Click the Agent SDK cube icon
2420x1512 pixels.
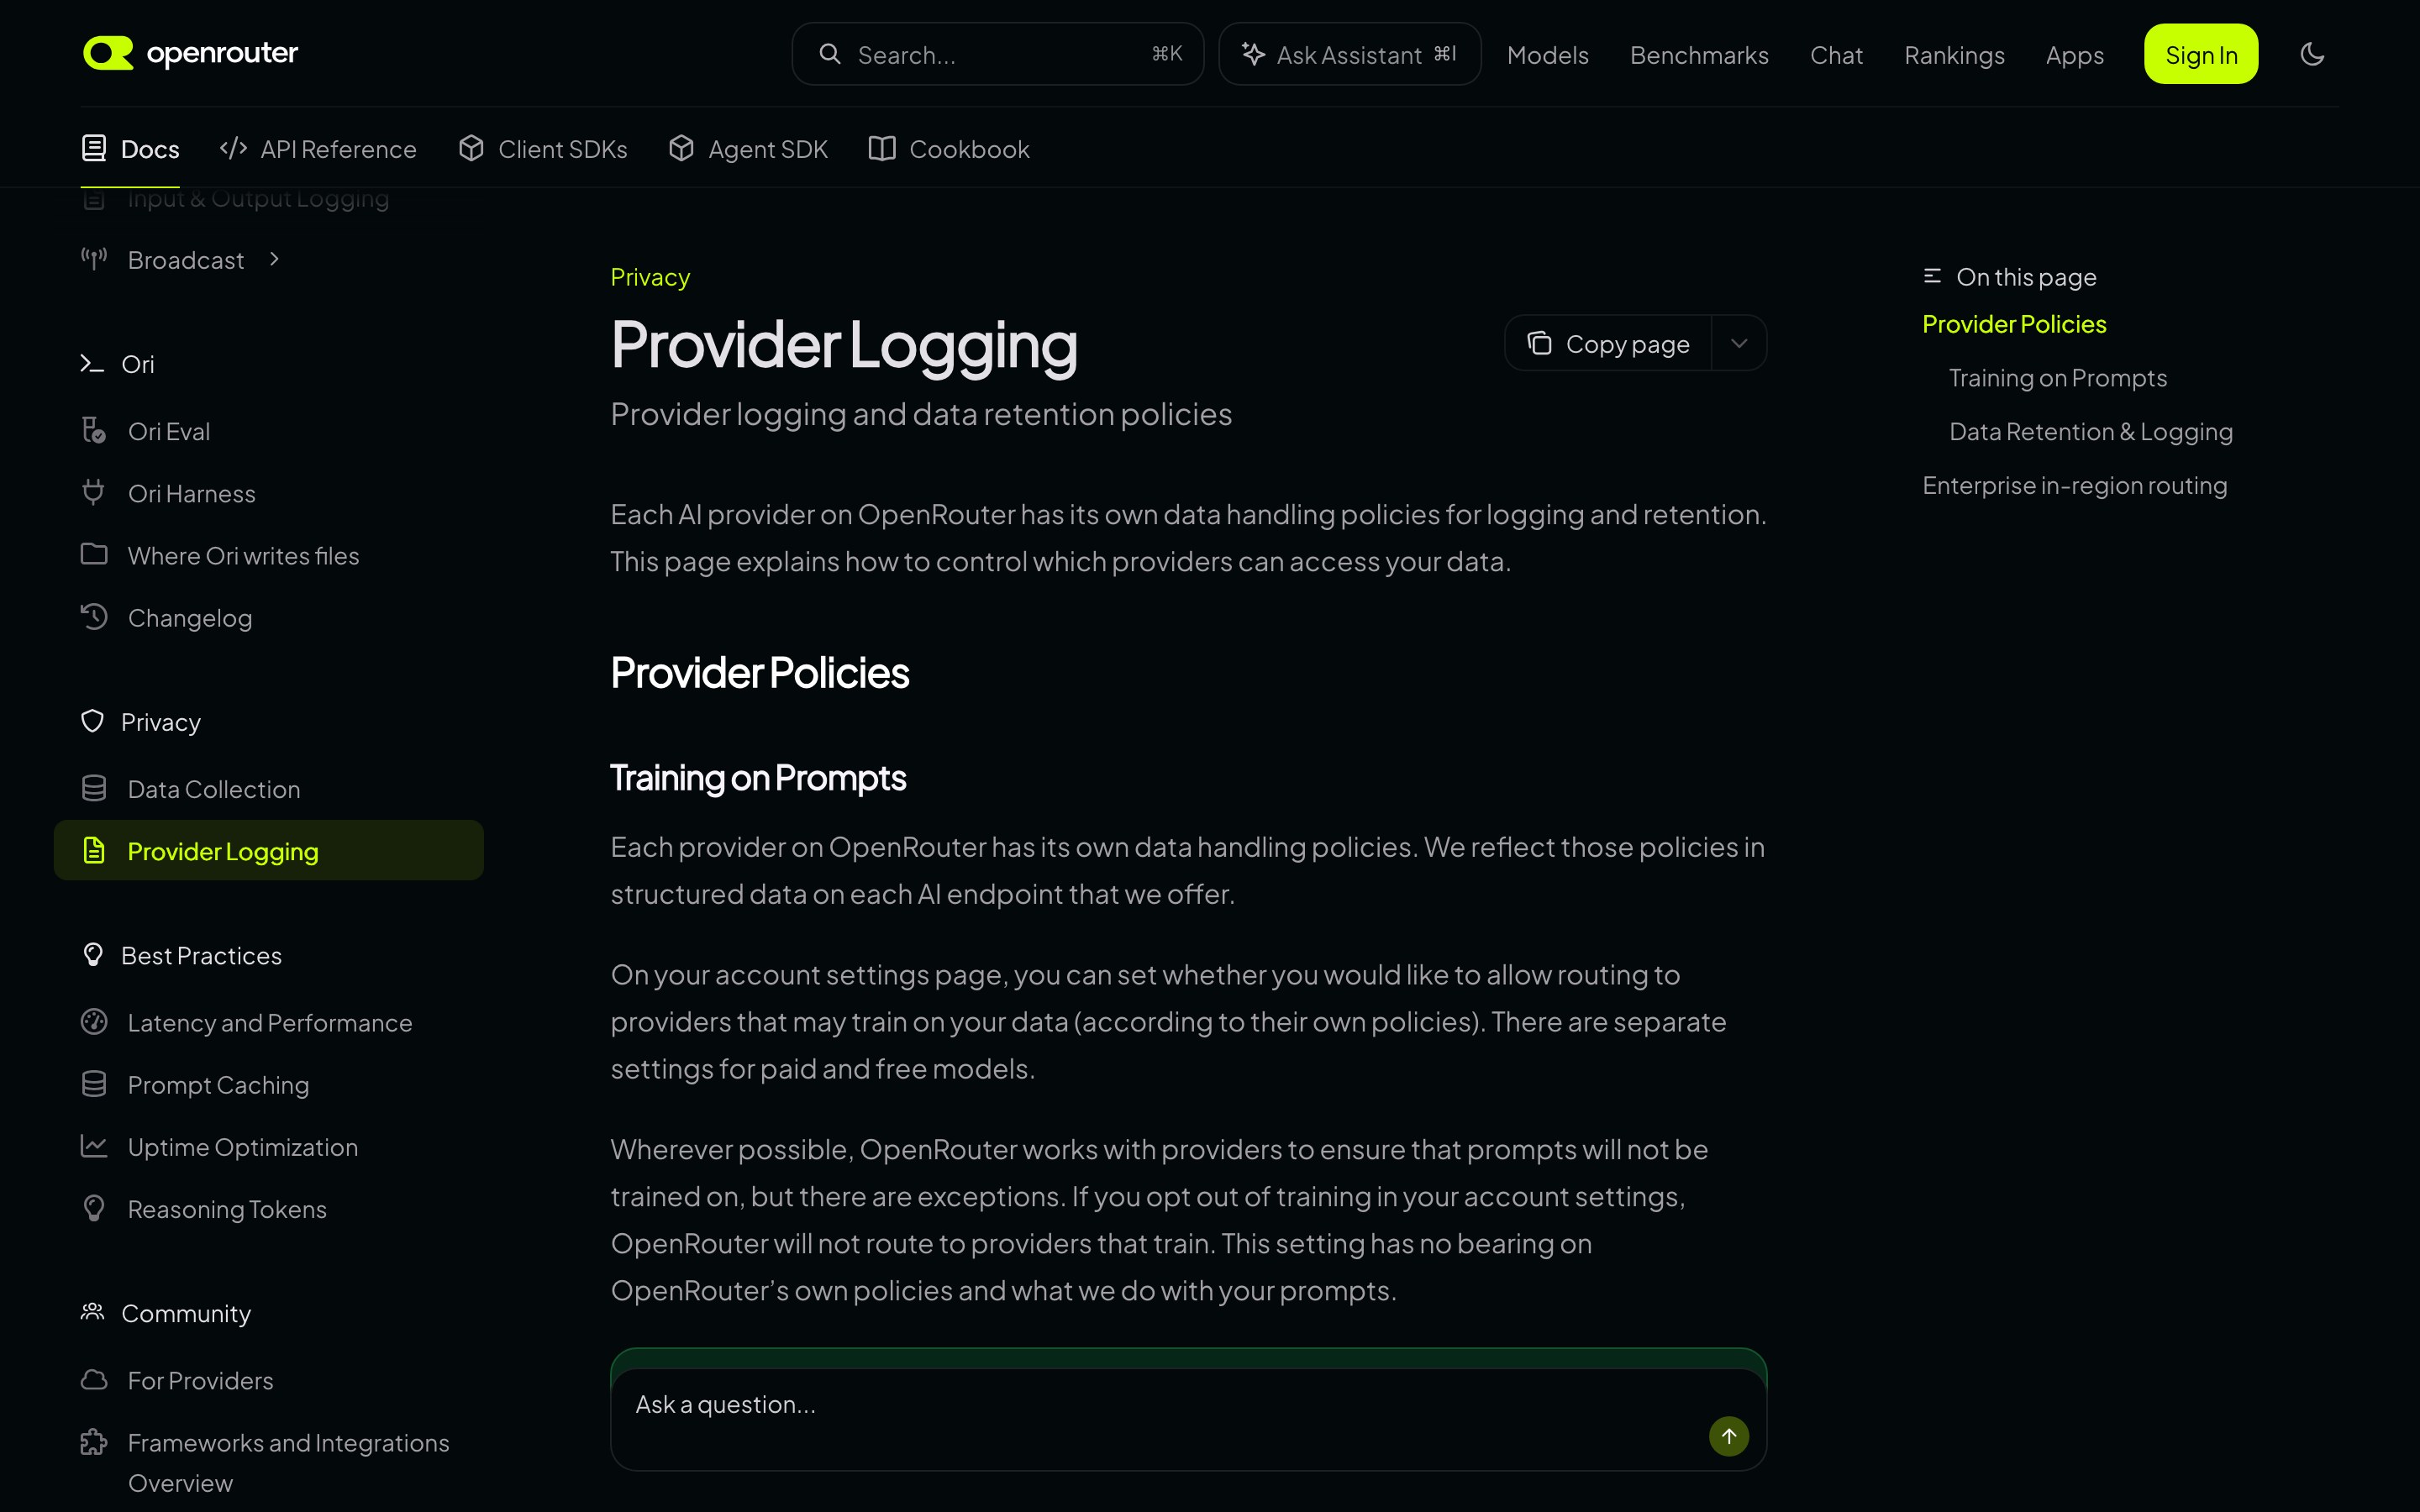[x=681, y=149]
